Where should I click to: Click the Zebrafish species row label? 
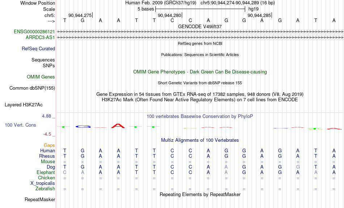(x=45, y=189)
